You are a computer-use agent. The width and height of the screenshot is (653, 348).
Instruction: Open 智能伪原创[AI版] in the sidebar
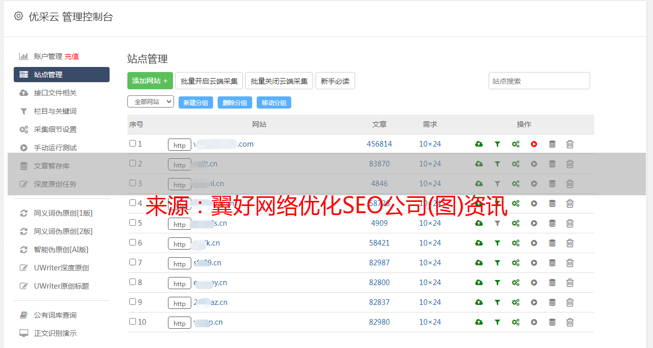(x=61, y=250)
